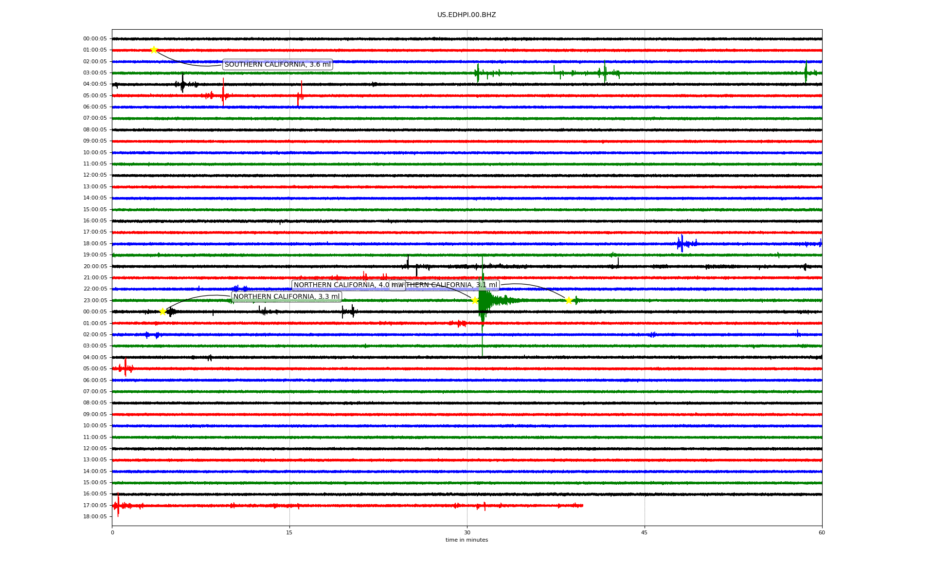
Task: Click the 'time in minutes' axis label
Action: [x=467, y=540]
